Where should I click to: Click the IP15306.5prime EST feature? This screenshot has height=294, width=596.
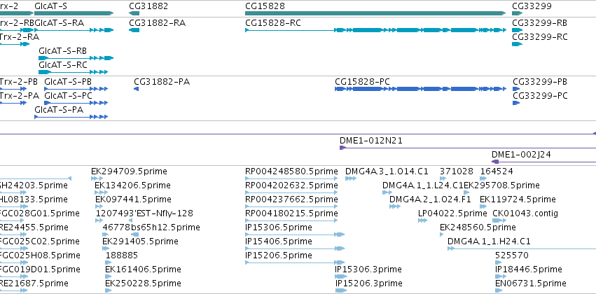(x=295, y=234)
